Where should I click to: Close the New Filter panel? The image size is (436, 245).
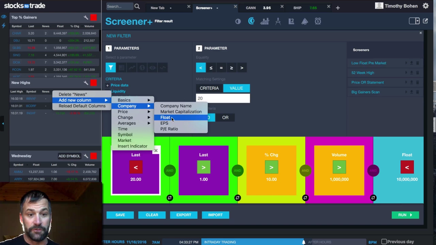tap(421, 33)
